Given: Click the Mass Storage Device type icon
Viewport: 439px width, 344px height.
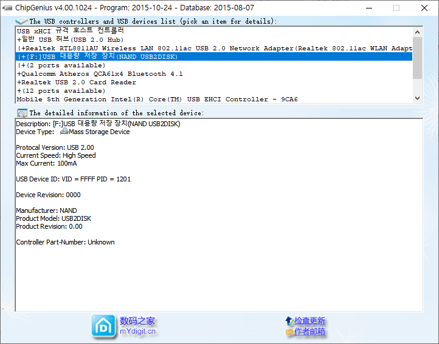Looking at the screenshot, I should (x=64, y=131).
